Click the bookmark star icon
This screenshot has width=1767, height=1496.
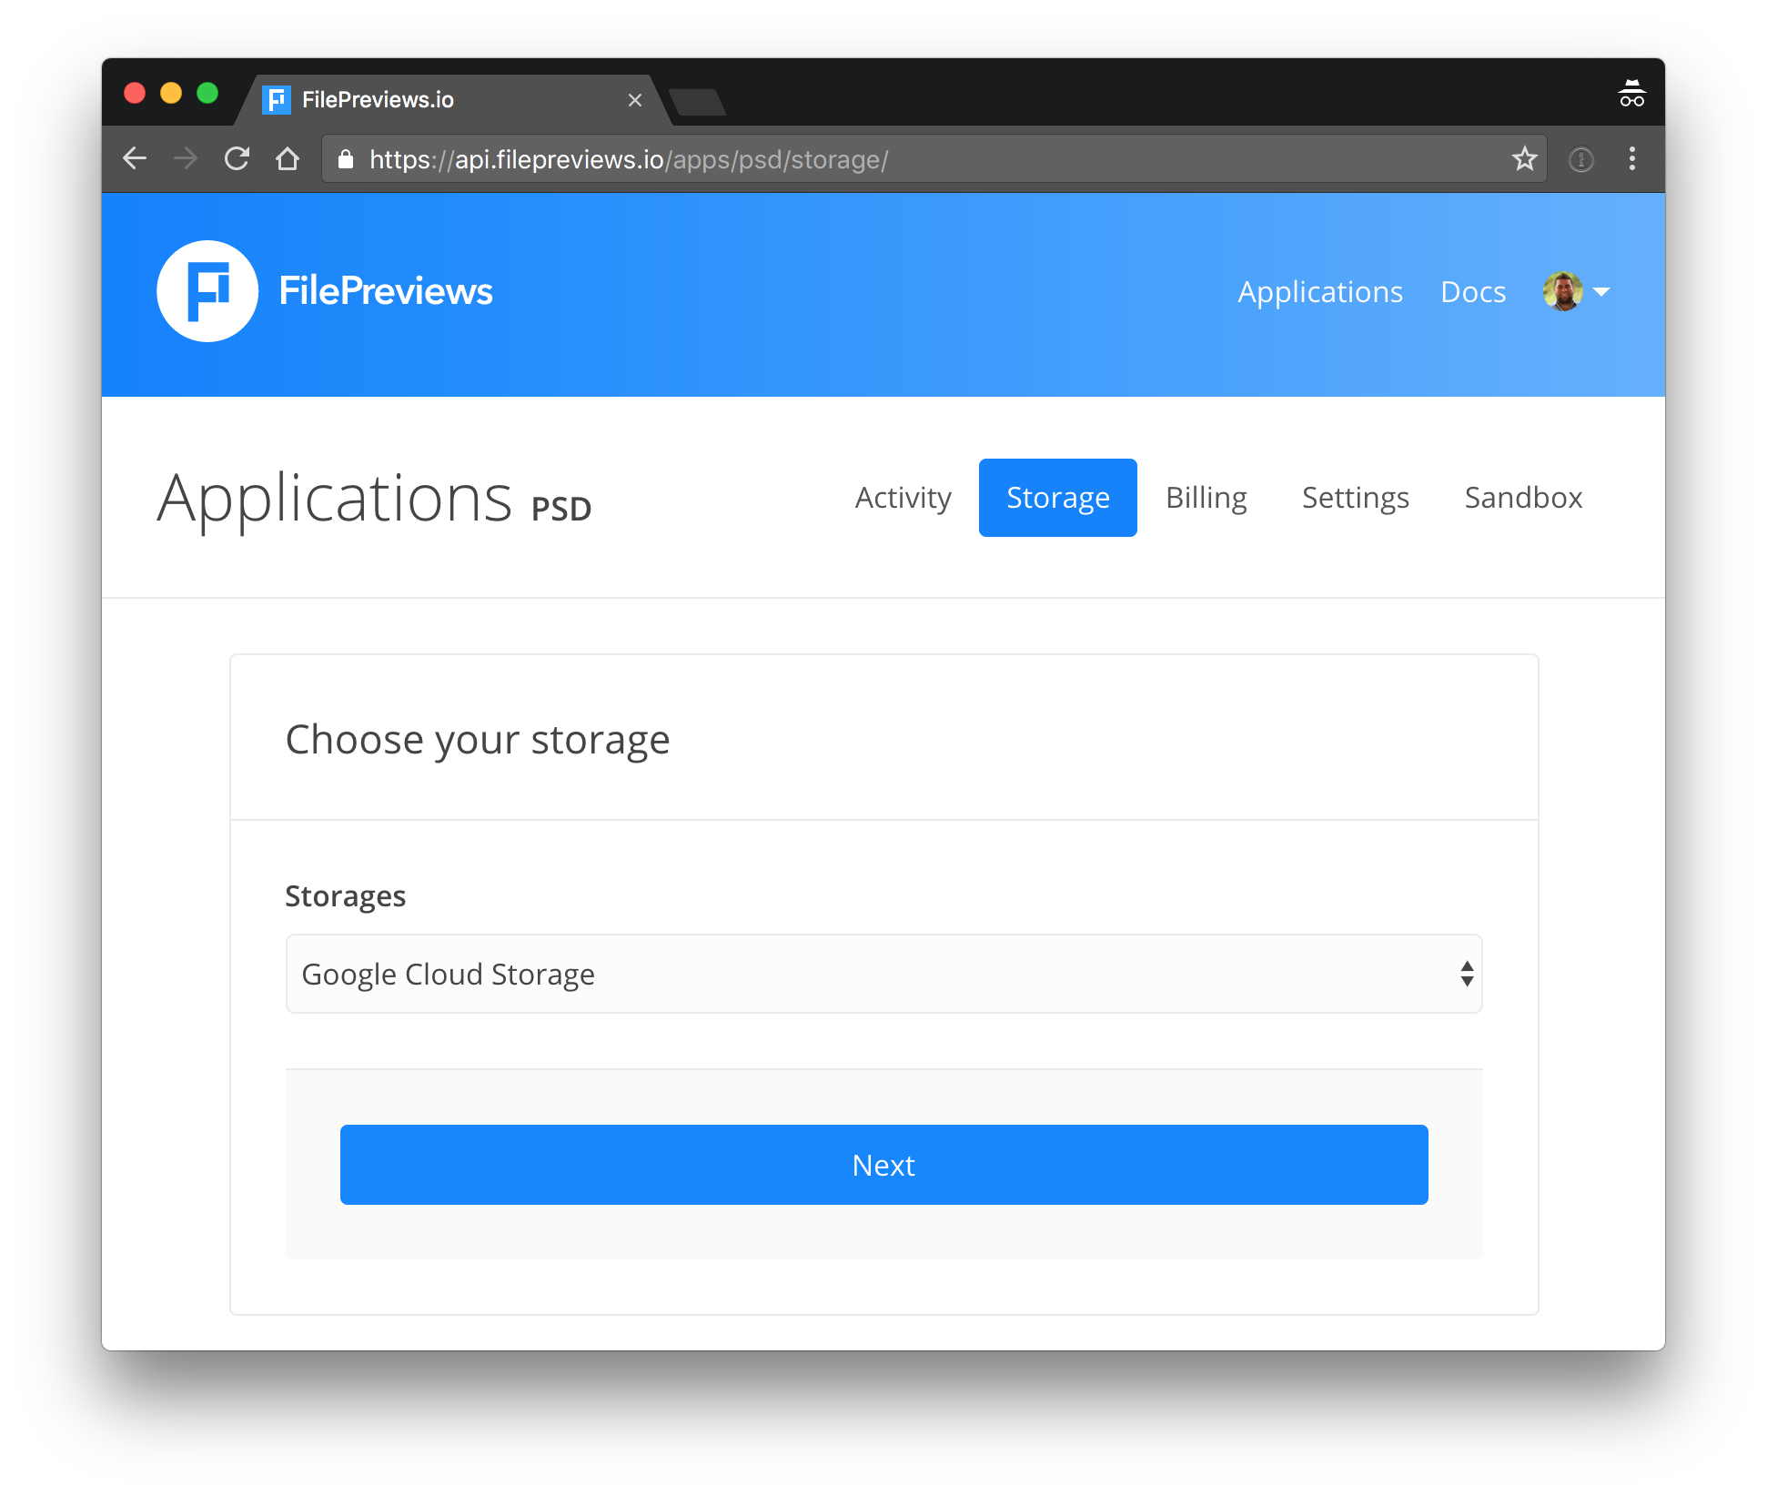1524,160
